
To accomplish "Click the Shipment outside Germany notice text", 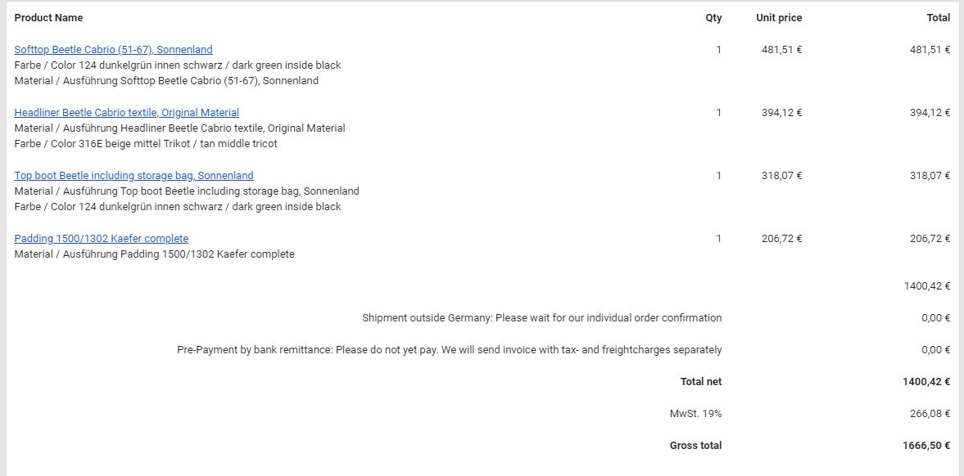I will pos(541,318).
